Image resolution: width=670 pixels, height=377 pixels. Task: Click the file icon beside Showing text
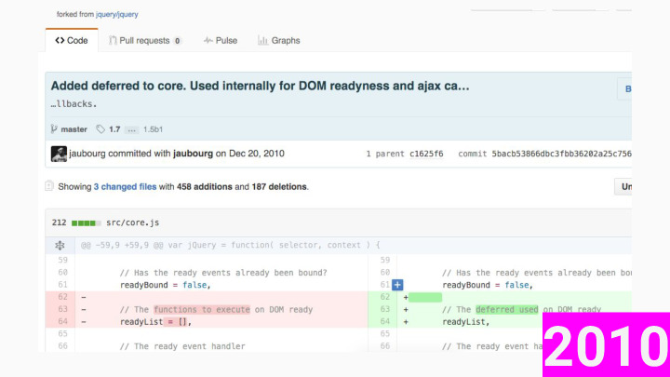click(x=49, y=186)
